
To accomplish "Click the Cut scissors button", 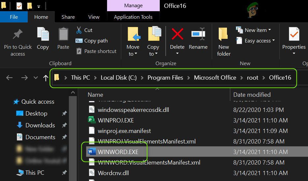I will pyautogui.click(x=84, y=30).
